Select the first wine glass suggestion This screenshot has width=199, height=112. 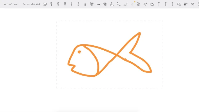pos(51,4)
